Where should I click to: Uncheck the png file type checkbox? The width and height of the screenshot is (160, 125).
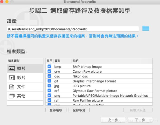point(49,95)
